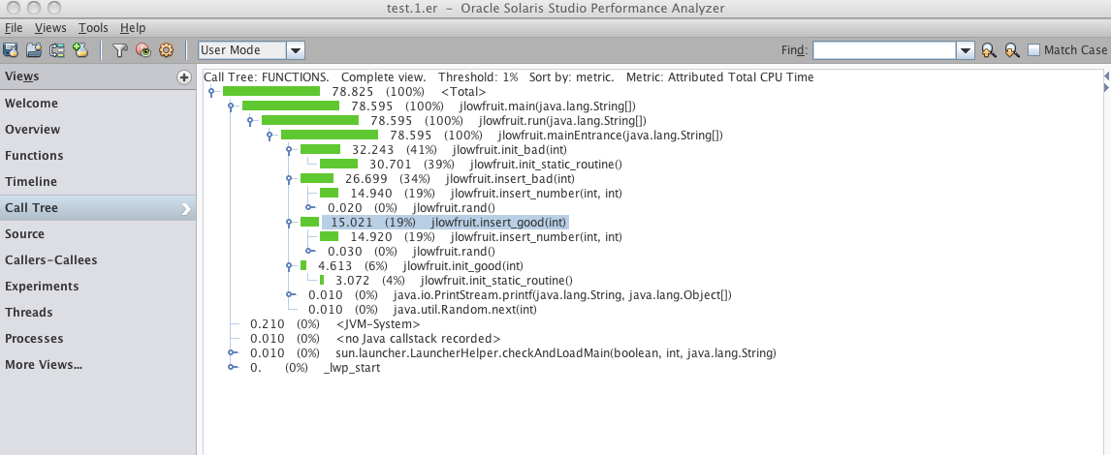Click the Call Tree threshold header text
1111x455 pixels.
tap(478, 76)
